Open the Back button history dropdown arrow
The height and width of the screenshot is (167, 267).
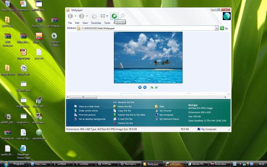tap(76, 16)
